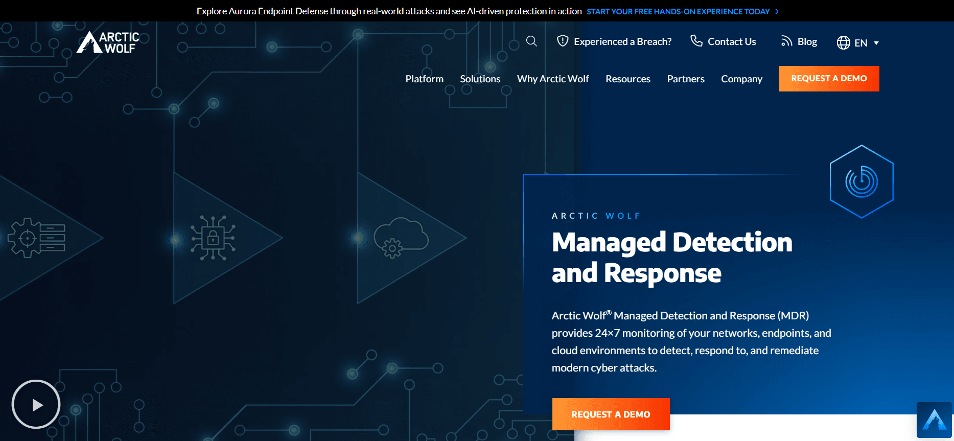Open the Platform menu
This screenshot has height=441, width=954.
click(424, 79)
